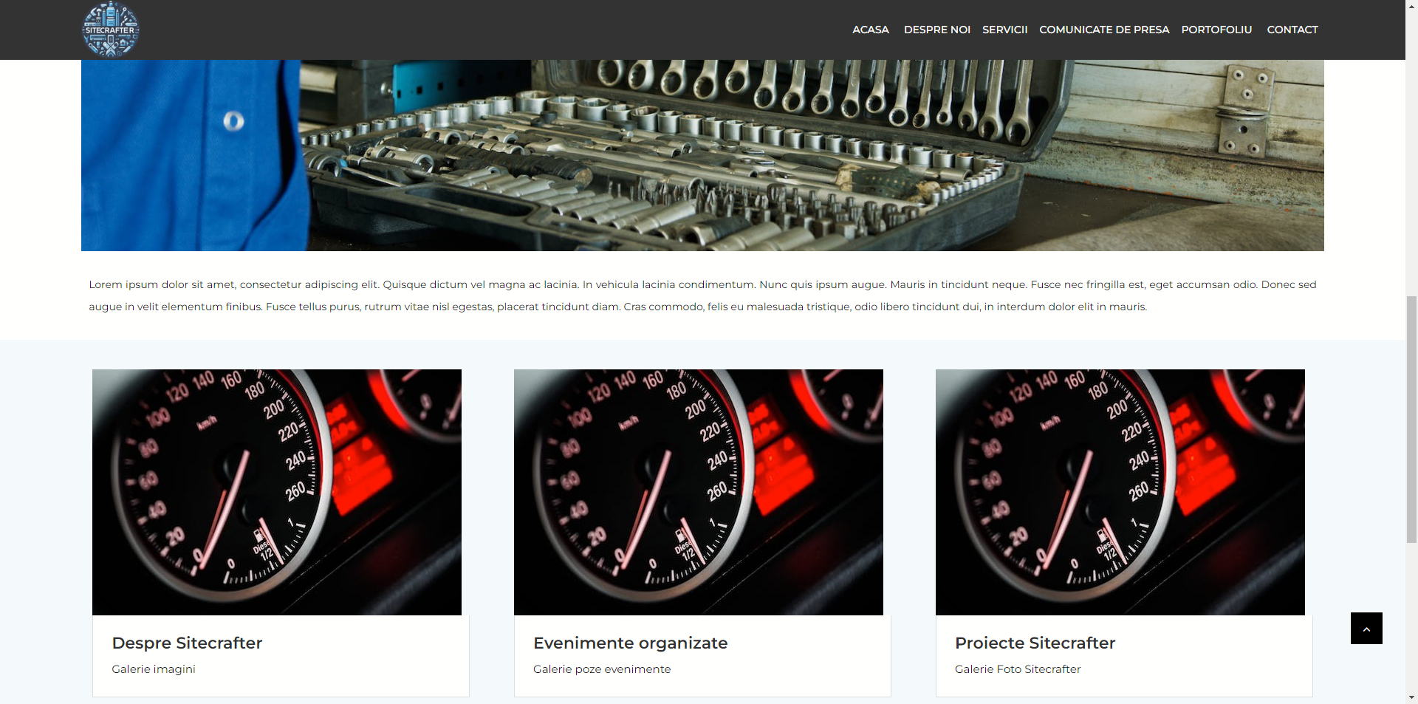The image size is (1418, 704).
Task: Click the Galerie imagini caption
Action: pyautogui.click(x=154, y=669)
